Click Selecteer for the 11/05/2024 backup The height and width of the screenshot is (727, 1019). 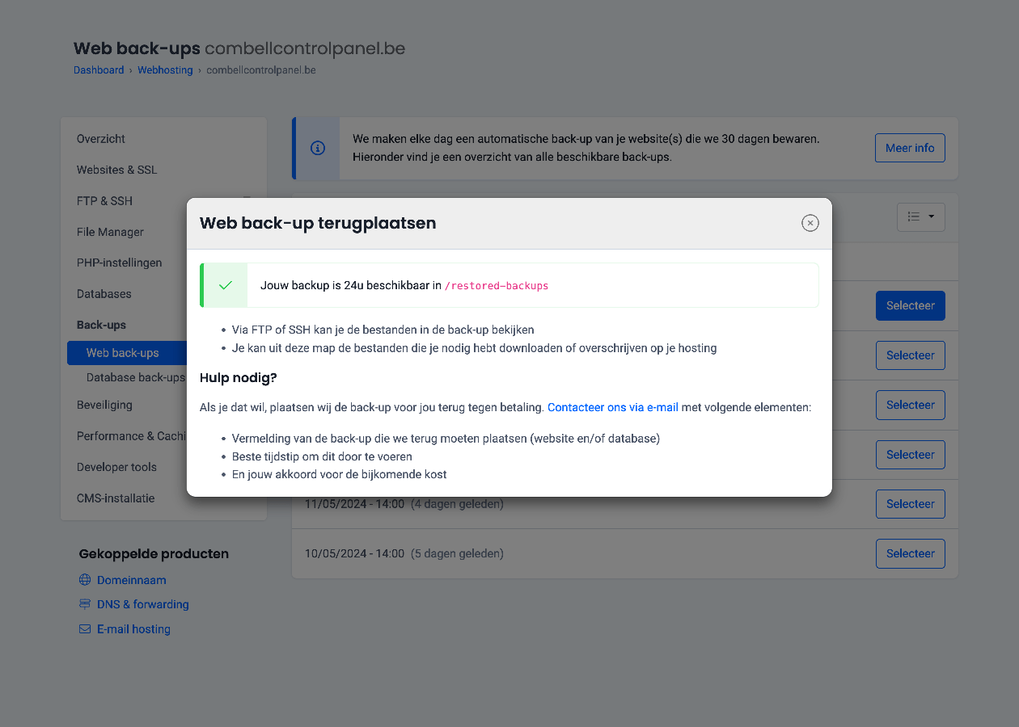(910, 504)
